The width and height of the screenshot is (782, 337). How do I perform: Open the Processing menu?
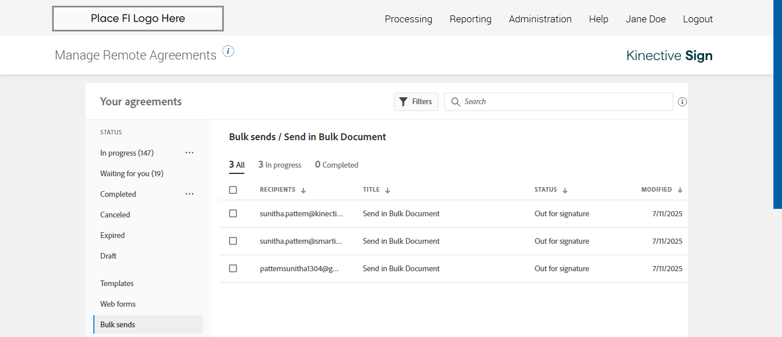point(408,19)
